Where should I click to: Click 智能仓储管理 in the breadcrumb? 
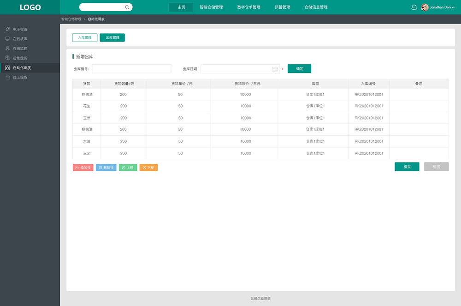[x=71, y=19]
